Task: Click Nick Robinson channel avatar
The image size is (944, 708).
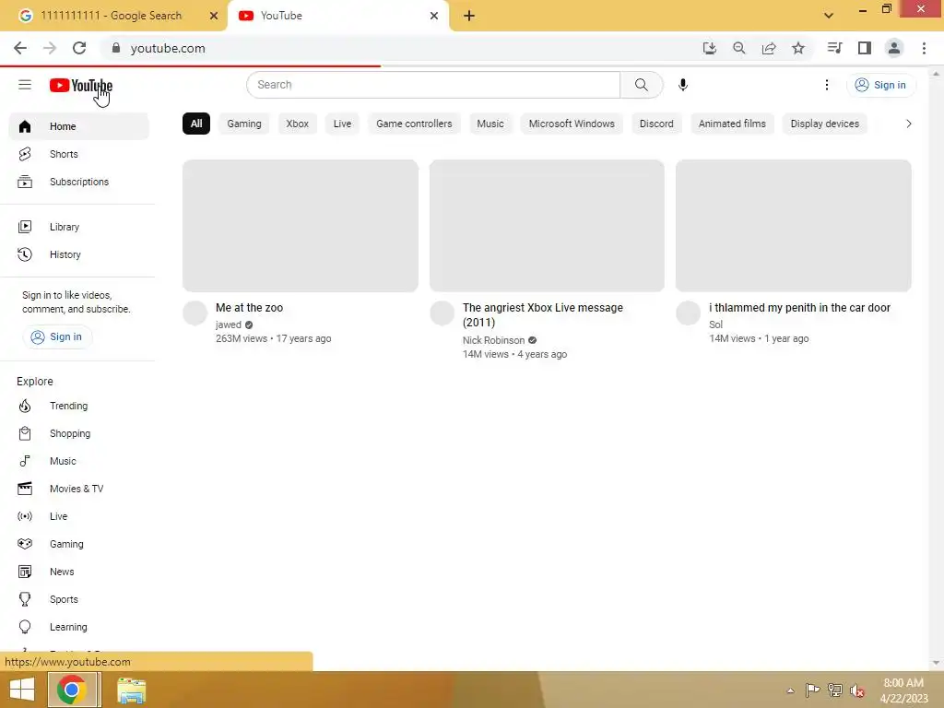Action: click(442, 313)
